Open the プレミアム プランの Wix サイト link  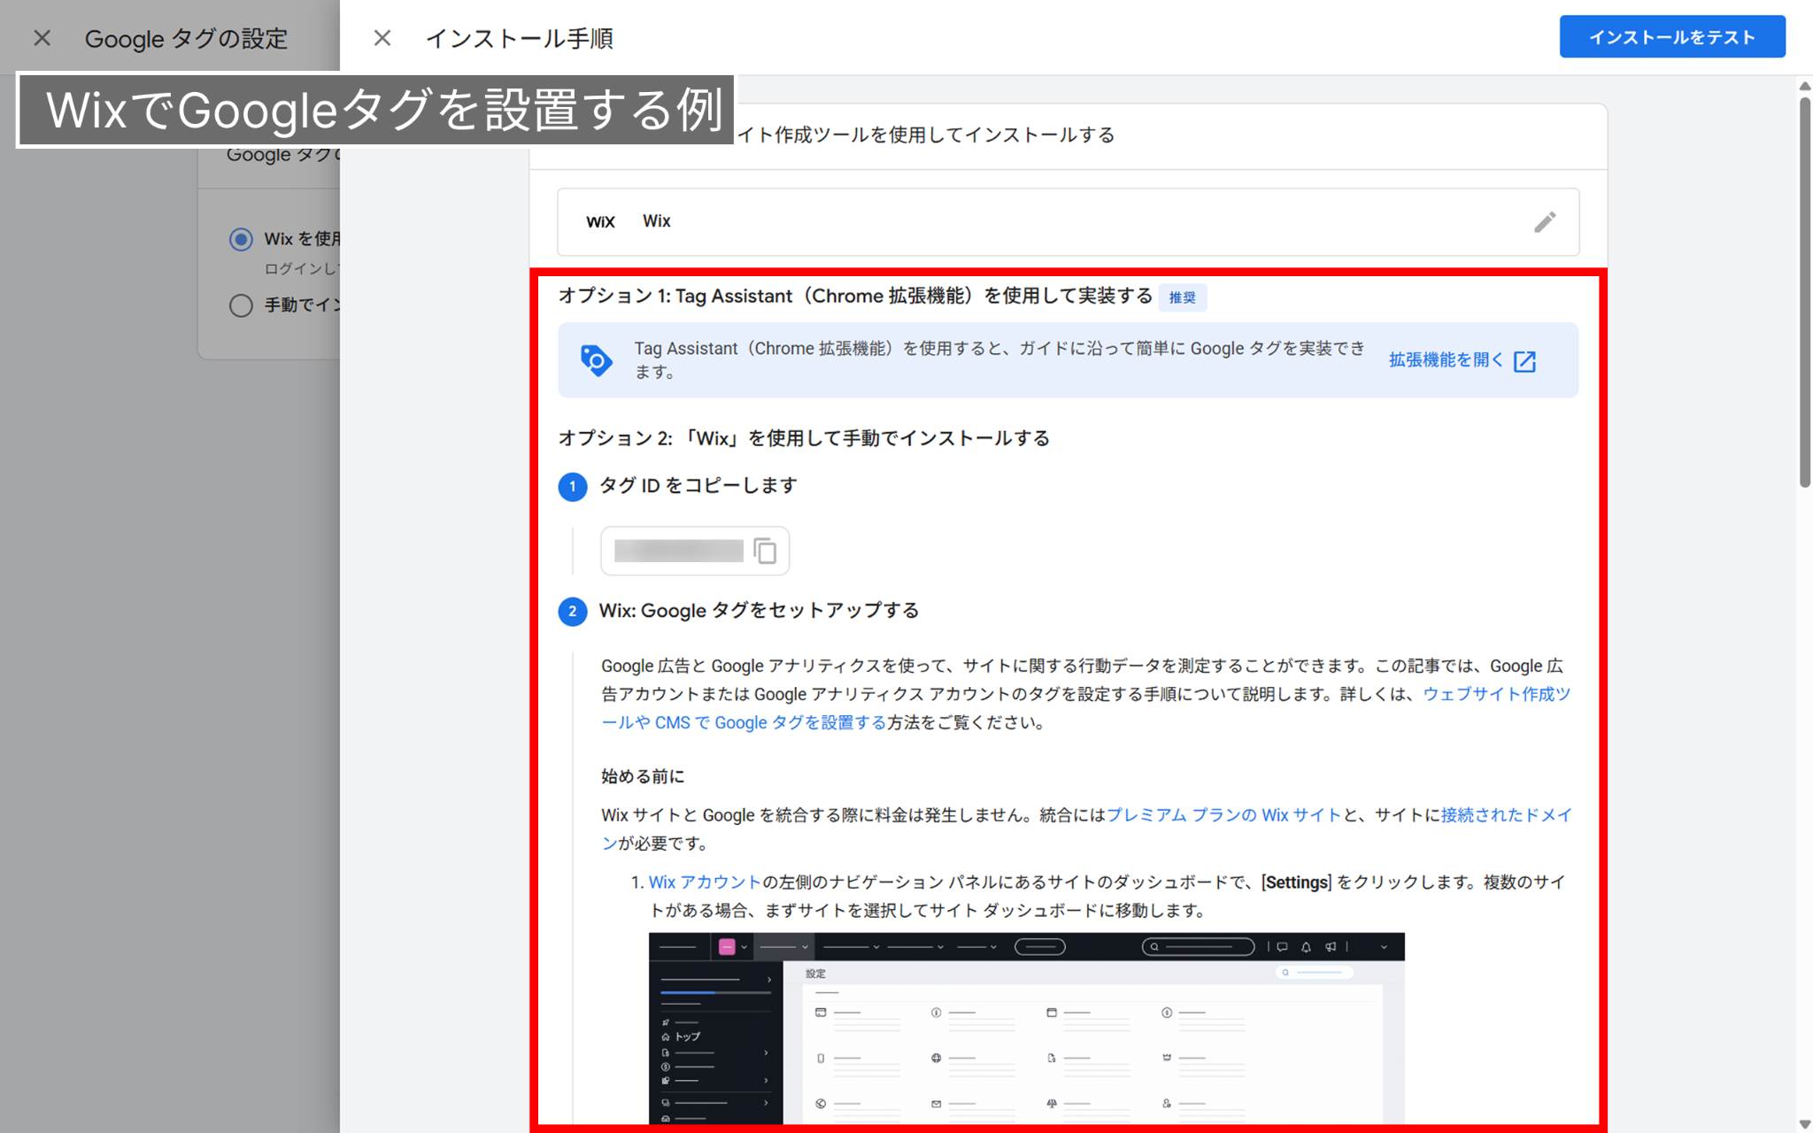[x=1223, y=814]
